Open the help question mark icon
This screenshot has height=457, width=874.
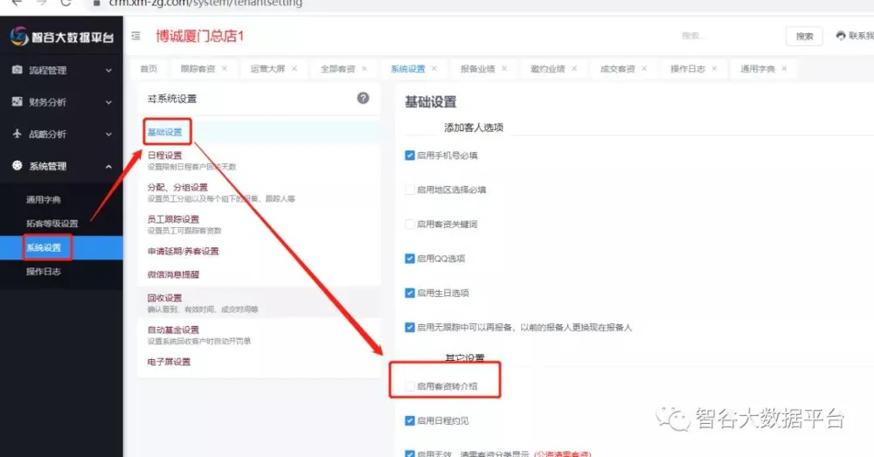click(x=363, y=98)
